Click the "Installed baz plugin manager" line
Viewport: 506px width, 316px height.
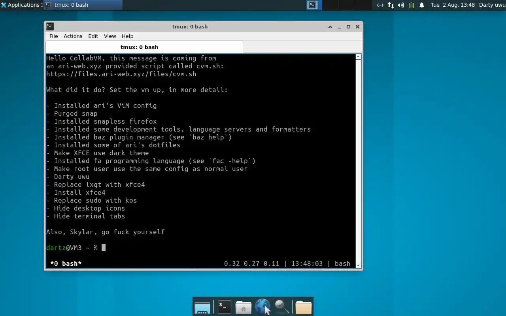click(x=139, y=137)
